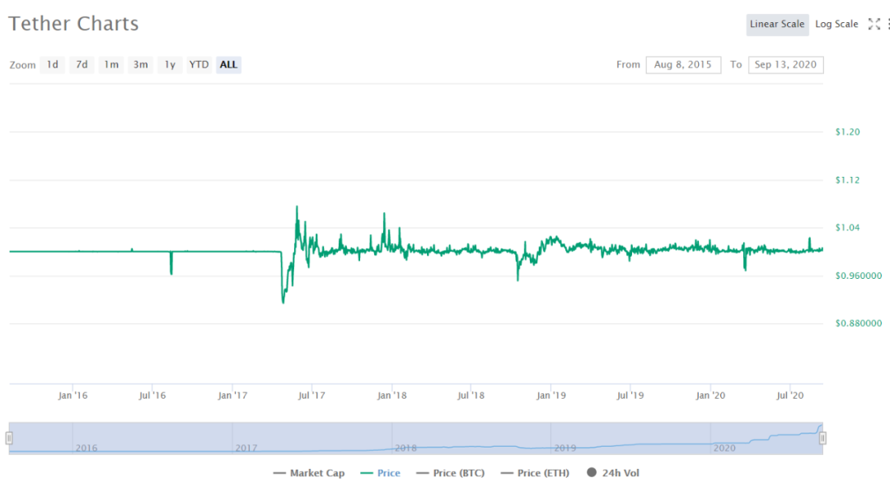The image size is (890, 482).
Task: Click the Jan '20 axis label
Action: click(x=710, y=396)
